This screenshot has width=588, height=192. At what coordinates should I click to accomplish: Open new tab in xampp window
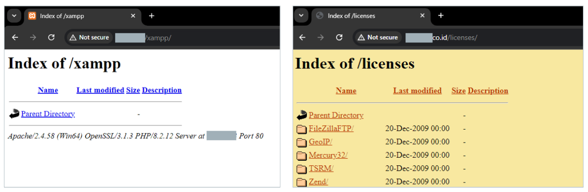click(152, 16)
